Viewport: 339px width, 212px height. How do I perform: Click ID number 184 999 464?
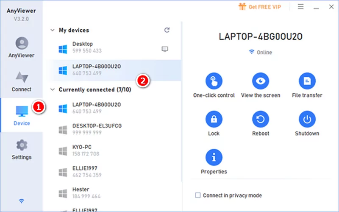86,196
